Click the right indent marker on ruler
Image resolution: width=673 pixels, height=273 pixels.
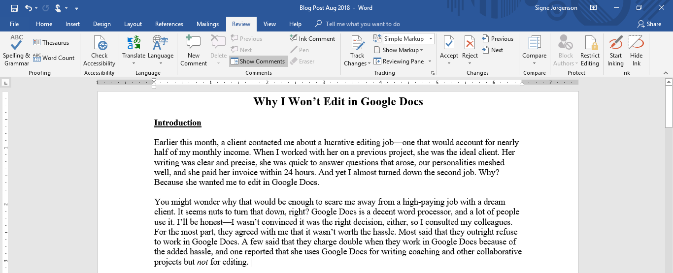522,84
